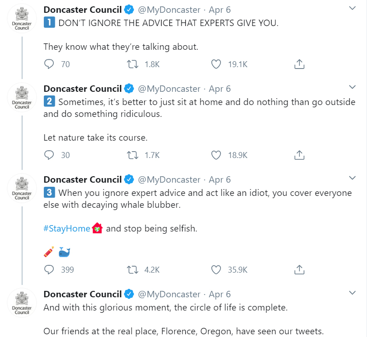
Task: Expand the chevron on the 'circle of life' tweet
Action: [x=352, y=293]
